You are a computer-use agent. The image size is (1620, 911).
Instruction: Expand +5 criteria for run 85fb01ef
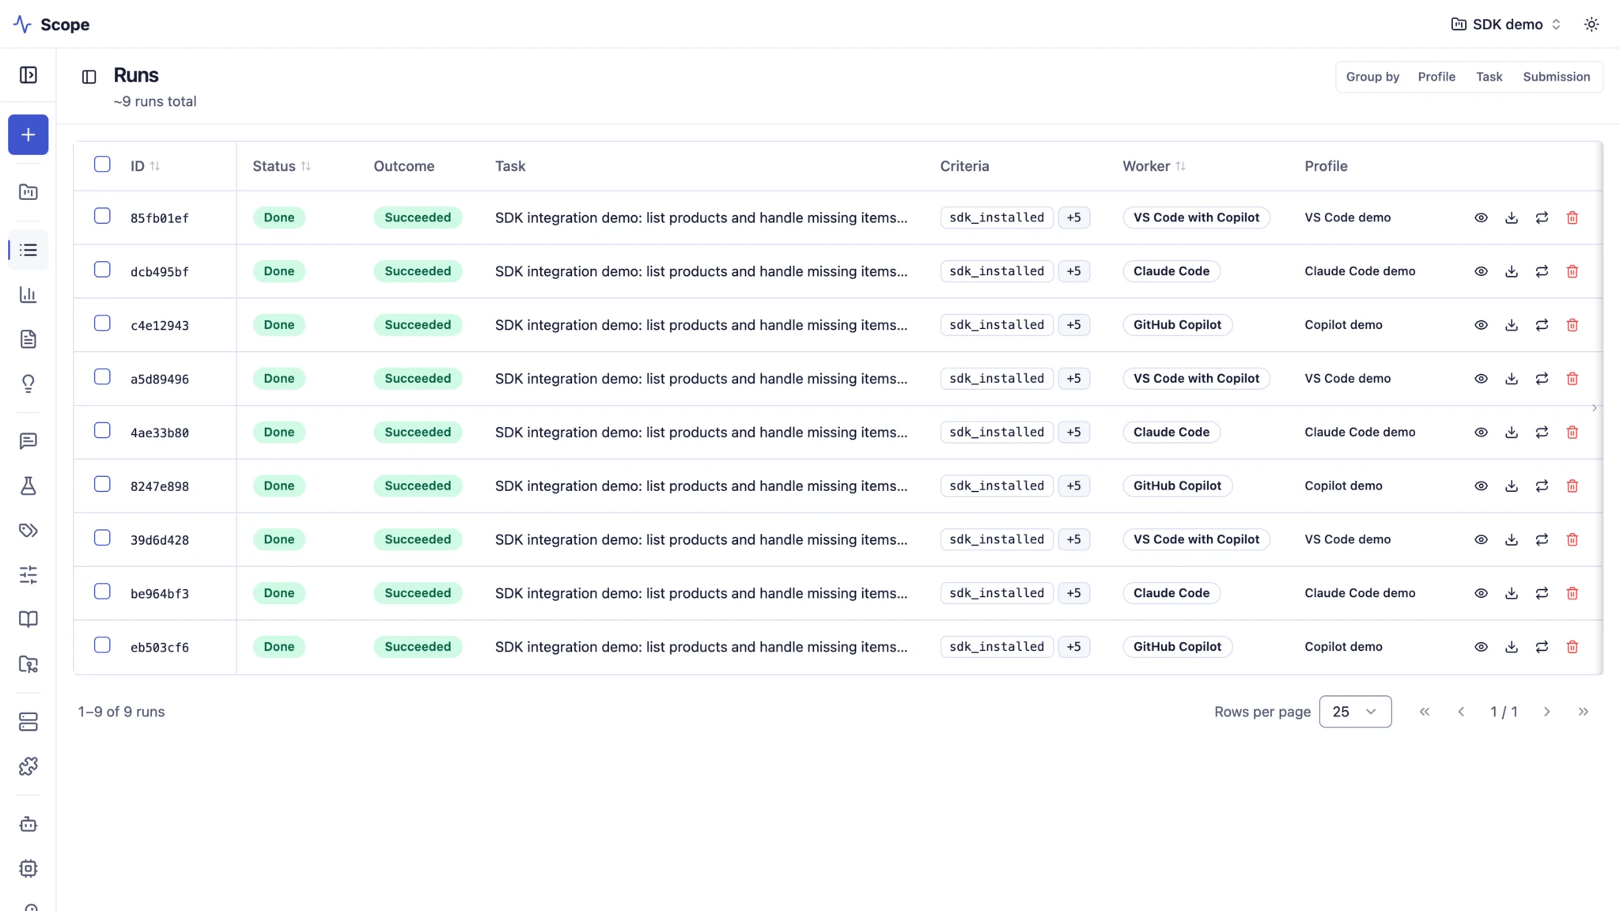click(x=1073, y=217)
